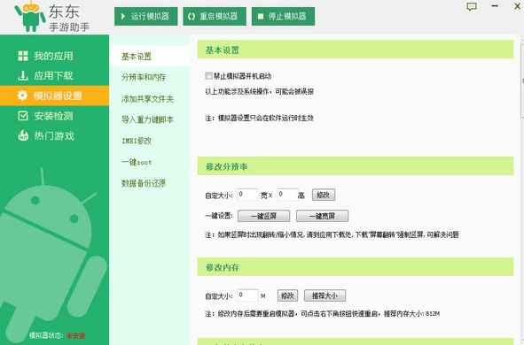Click the 东东手游助手 robot logo
The height and width of the screenshot is (345, 524).
pos(30,17)
